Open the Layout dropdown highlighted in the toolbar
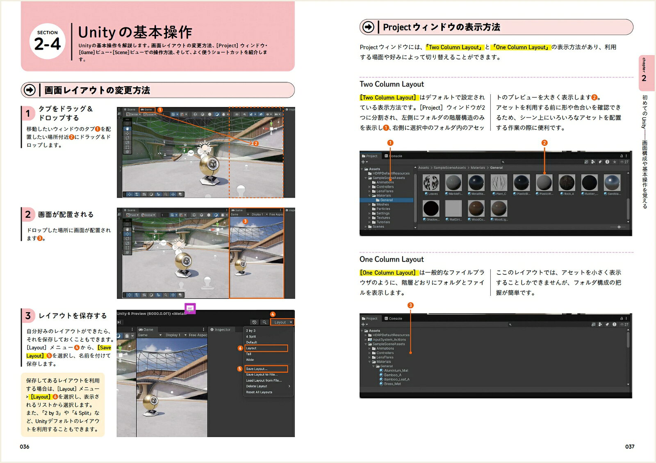The image size is (656, 463). click(283, 322)
